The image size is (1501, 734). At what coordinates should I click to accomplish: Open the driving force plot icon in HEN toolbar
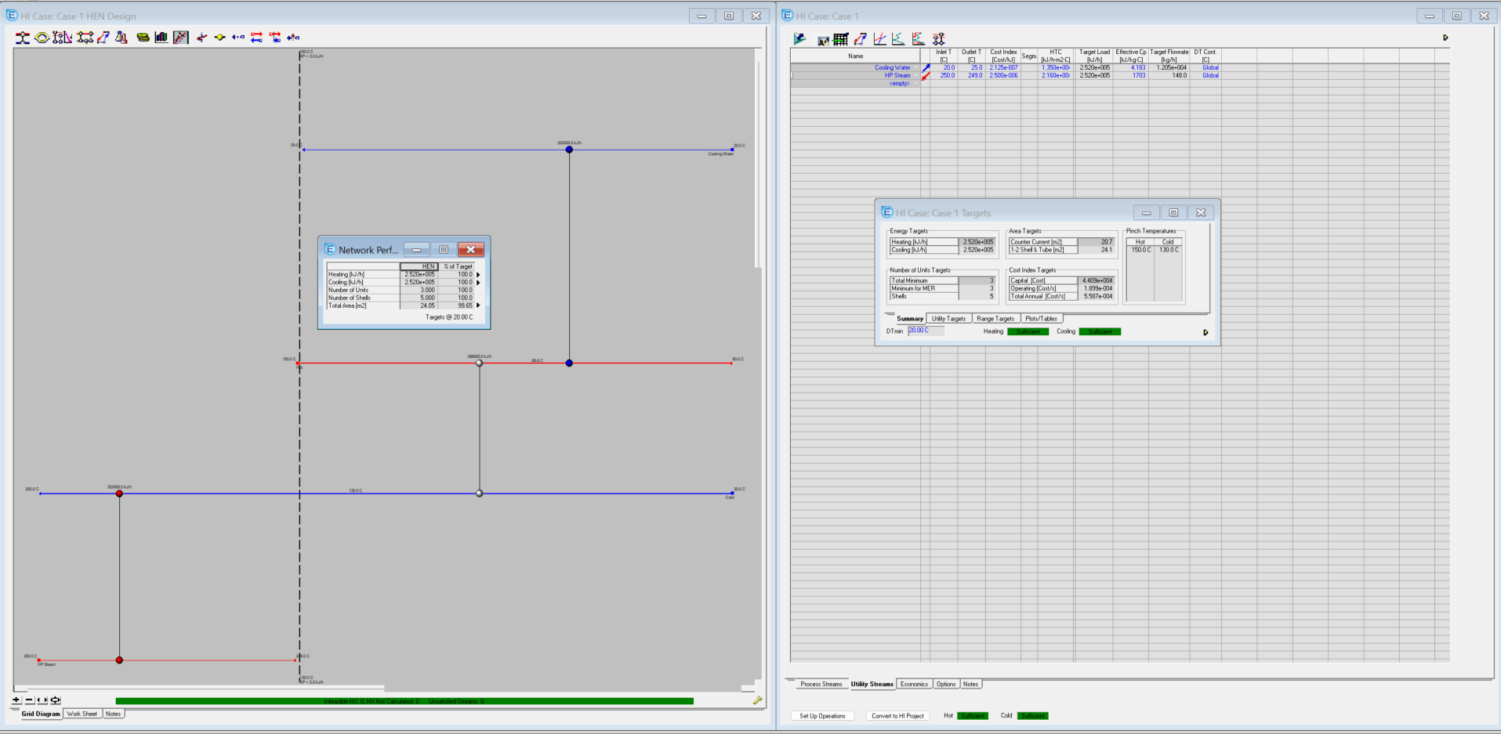click(x=63, y=38)
